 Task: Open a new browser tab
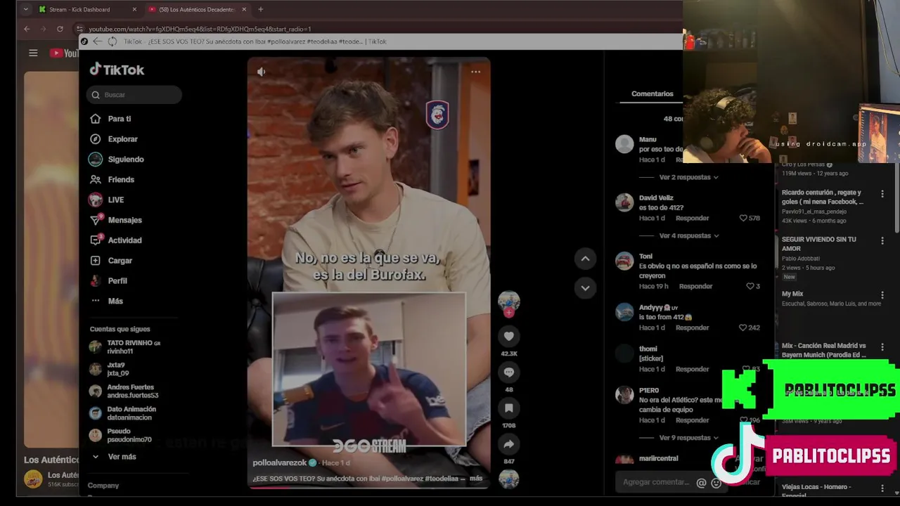click(260, 9)
